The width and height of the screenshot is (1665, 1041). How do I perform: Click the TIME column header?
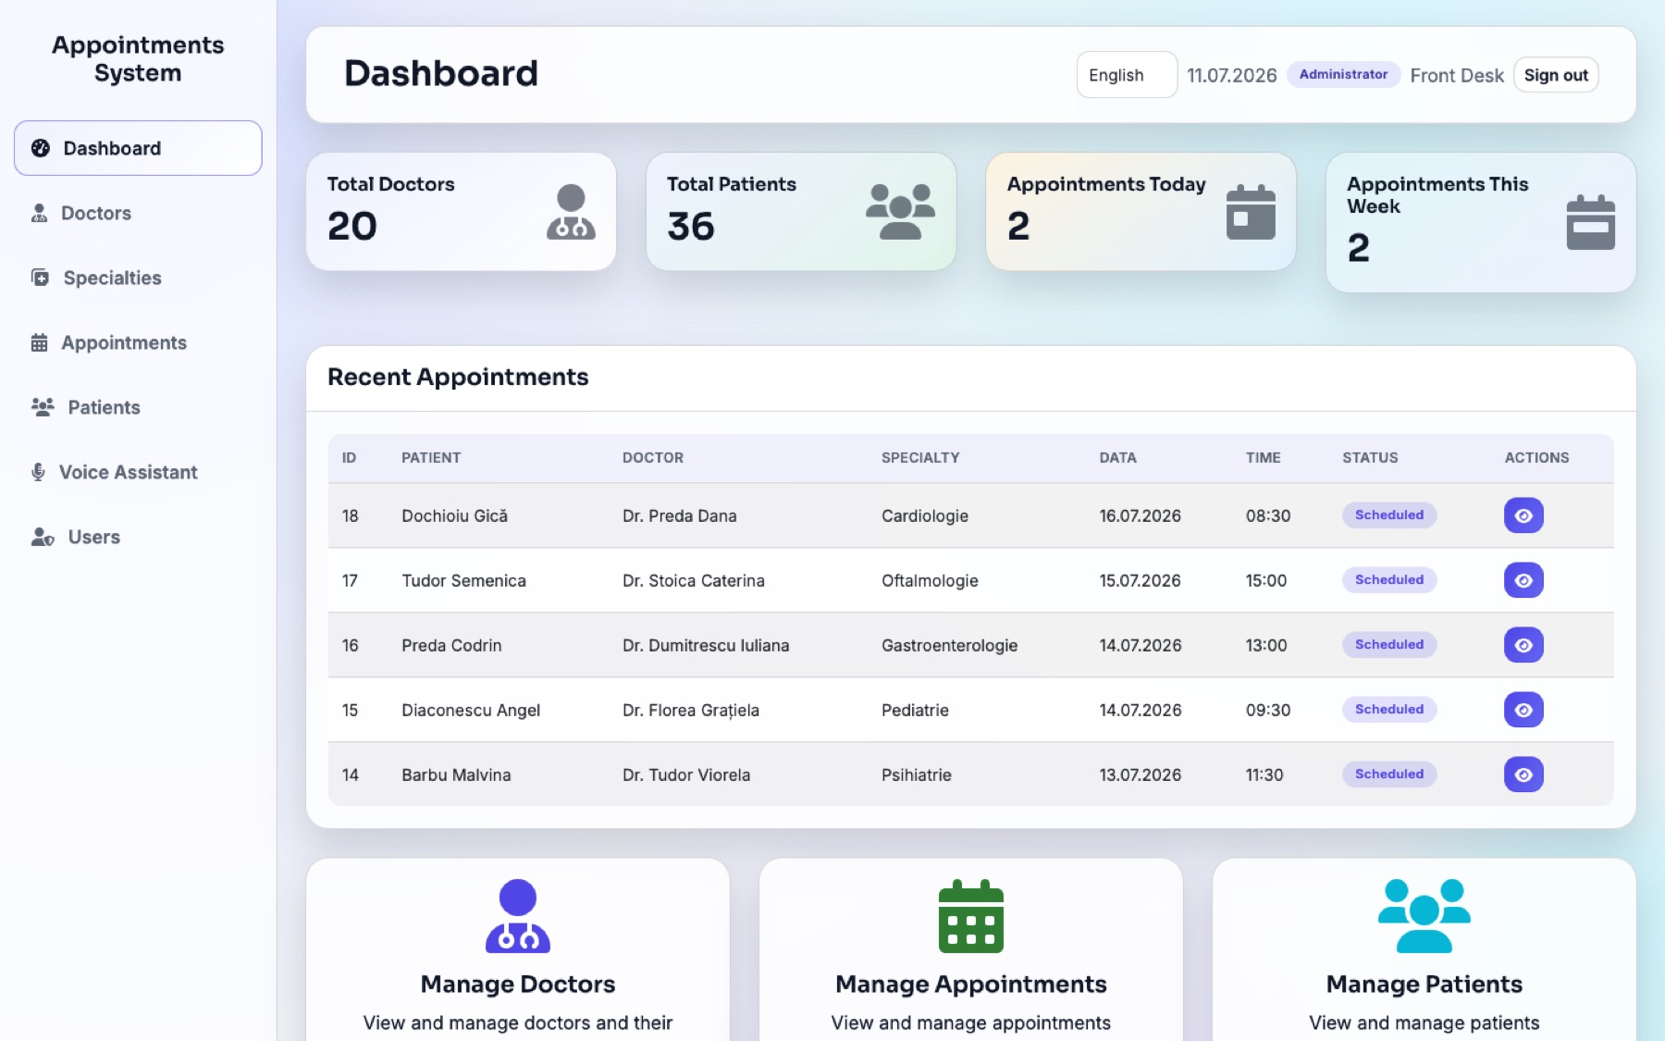point(1263,458)
